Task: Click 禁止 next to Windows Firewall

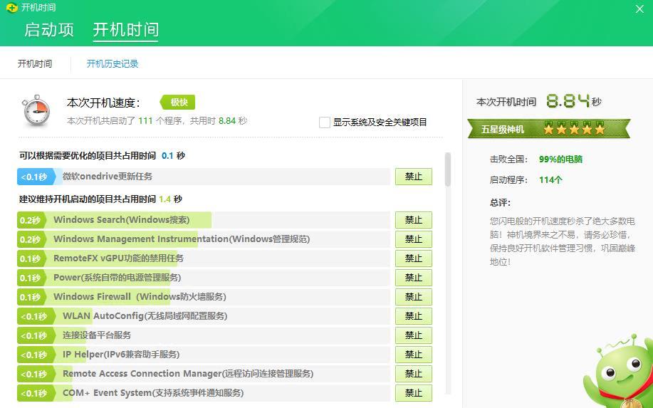Action: coord(413,297)
